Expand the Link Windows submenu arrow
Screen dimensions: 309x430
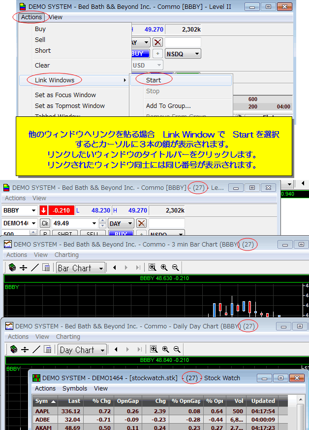pos(125,80)
